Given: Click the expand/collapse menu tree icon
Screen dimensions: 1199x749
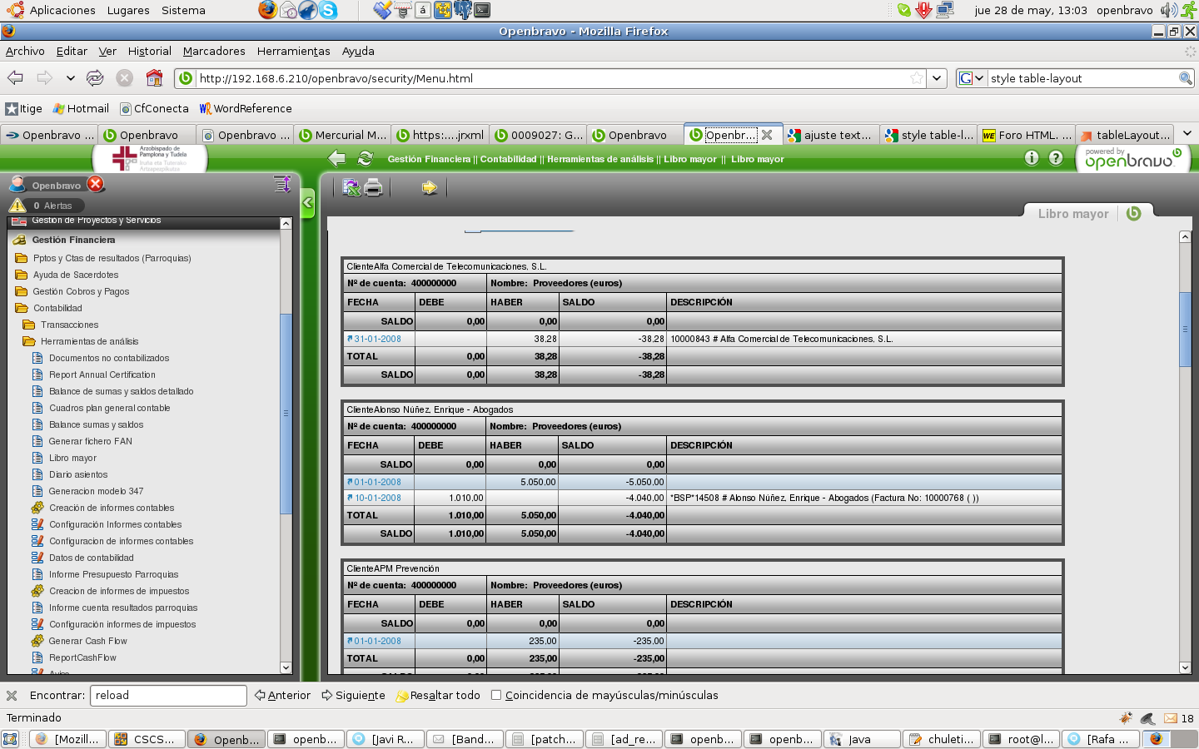Looking at the screenshot, I should [282, 184].
